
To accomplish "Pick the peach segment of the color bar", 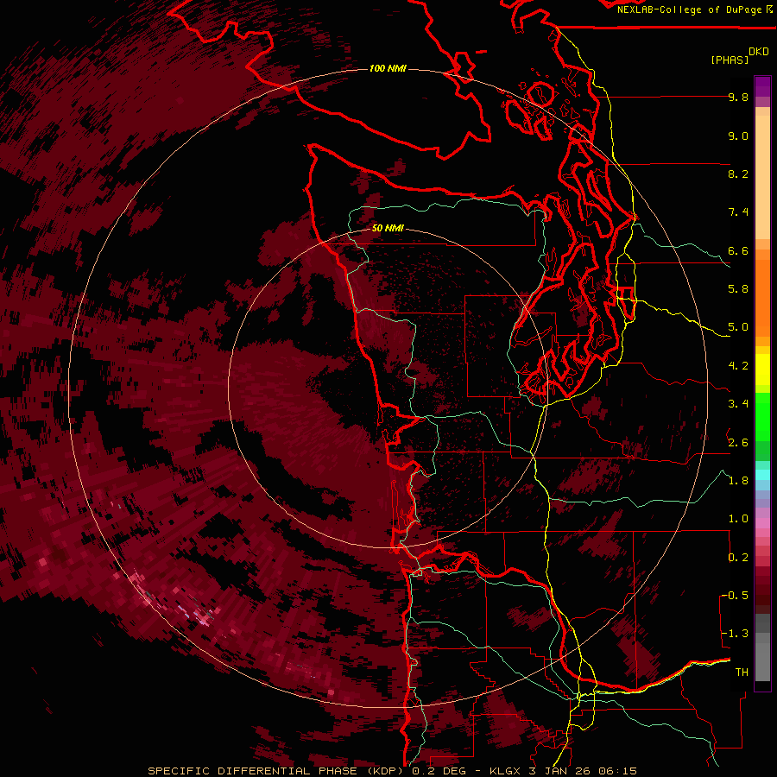I will point(762,177).
